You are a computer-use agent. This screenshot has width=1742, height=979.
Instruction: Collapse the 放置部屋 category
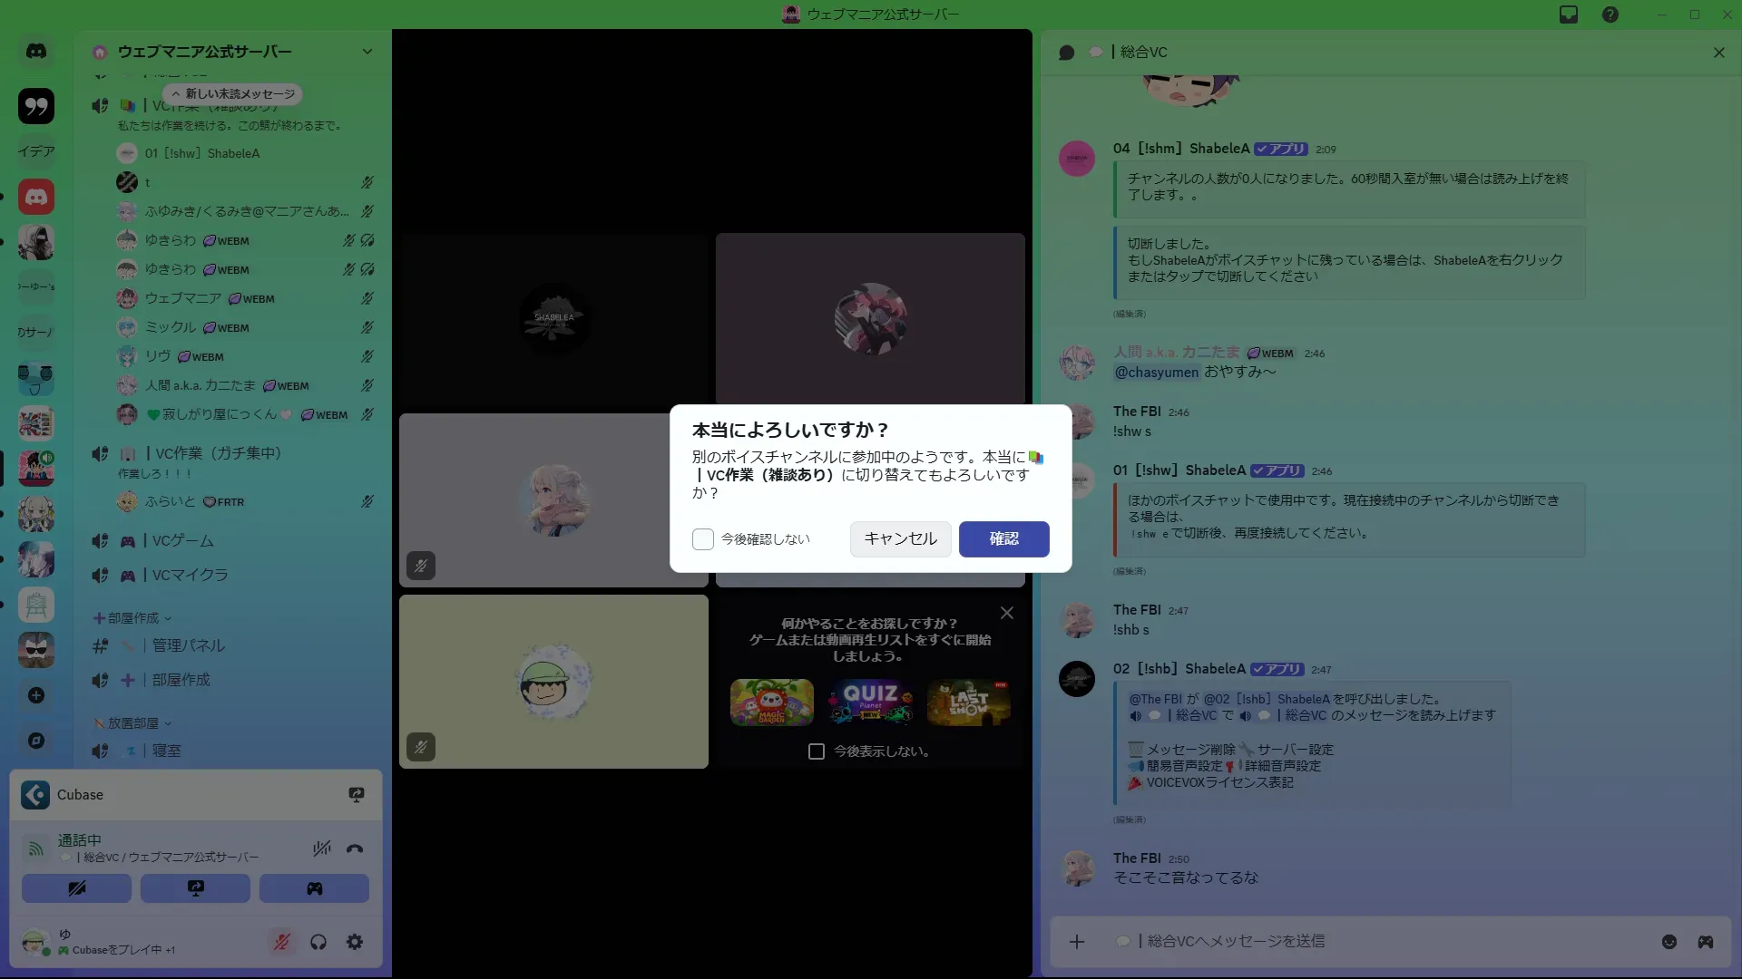pos(132,723)
